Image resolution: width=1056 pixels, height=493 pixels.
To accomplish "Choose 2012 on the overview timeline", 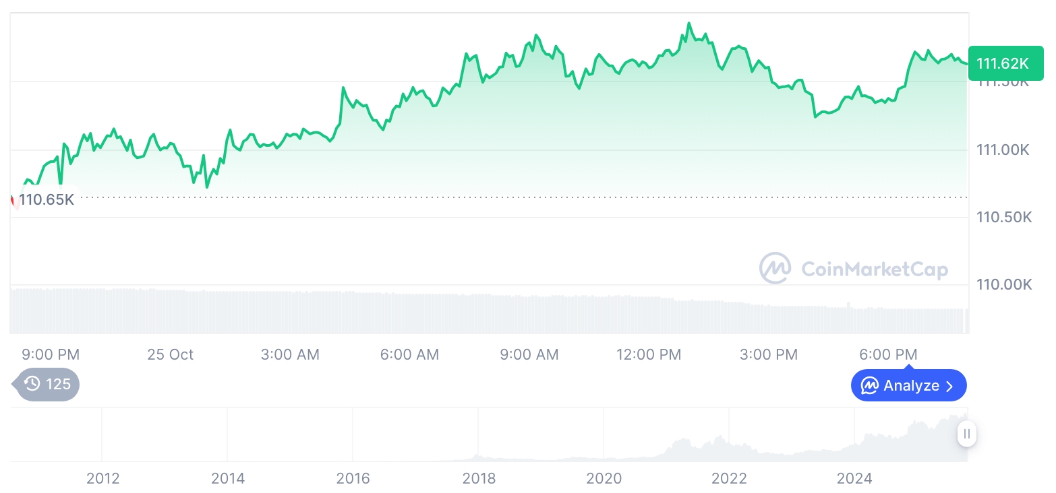I will click(102, 479).
